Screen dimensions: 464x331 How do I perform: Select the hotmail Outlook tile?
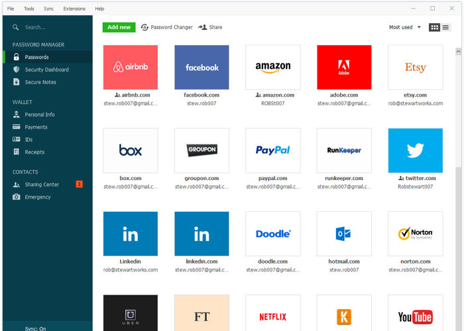tap(344, 234)
